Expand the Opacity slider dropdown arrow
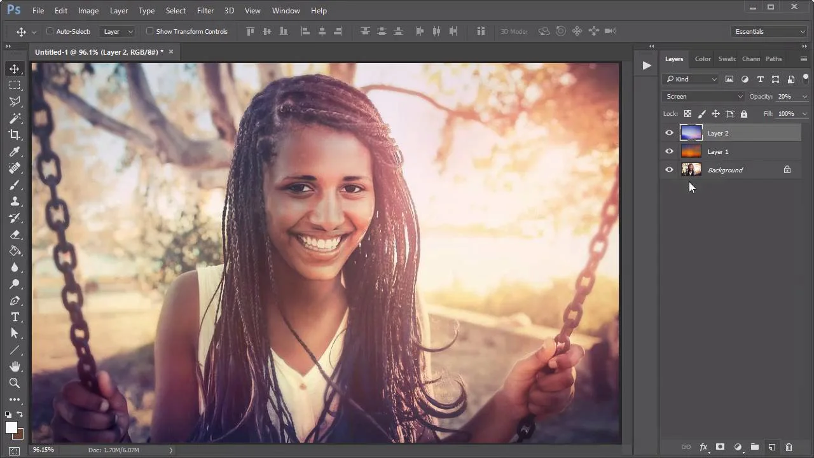The height and width of the screenshot is (458, 814). 804,97
